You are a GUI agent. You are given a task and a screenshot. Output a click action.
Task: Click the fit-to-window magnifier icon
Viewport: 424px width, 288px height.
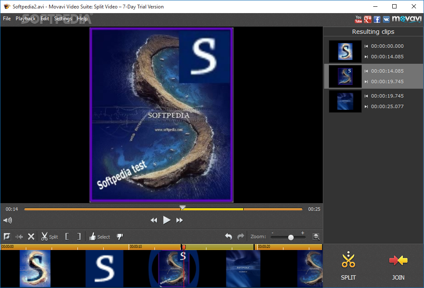point(316,237)
